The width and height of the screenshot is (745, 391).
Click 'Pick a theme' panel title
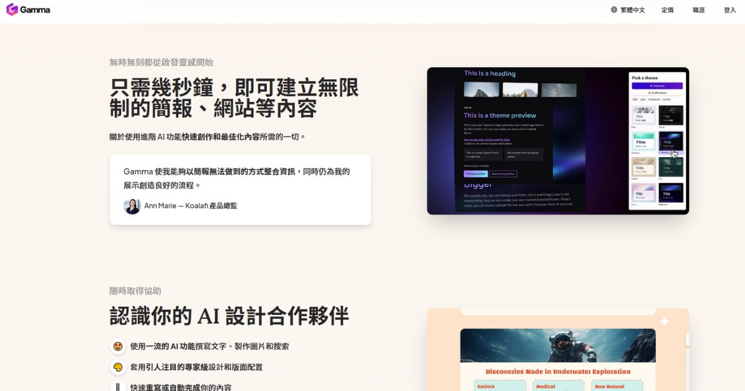(x=645, y=78)
